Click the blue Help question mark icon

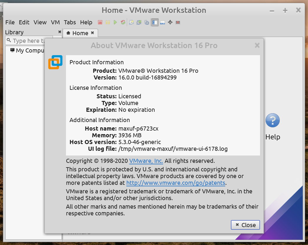click(x=273, y=120)
